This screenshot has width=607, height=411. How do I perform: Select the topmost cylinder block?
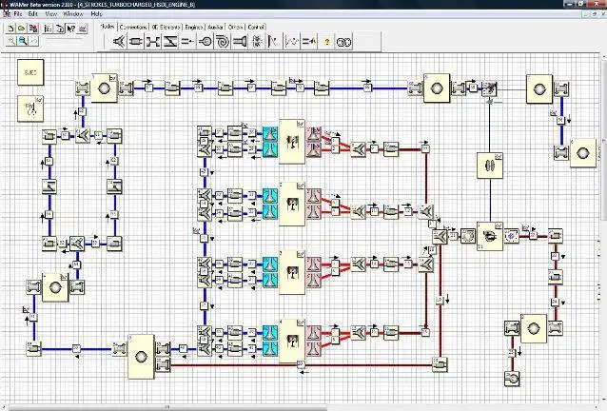[292, 141]
